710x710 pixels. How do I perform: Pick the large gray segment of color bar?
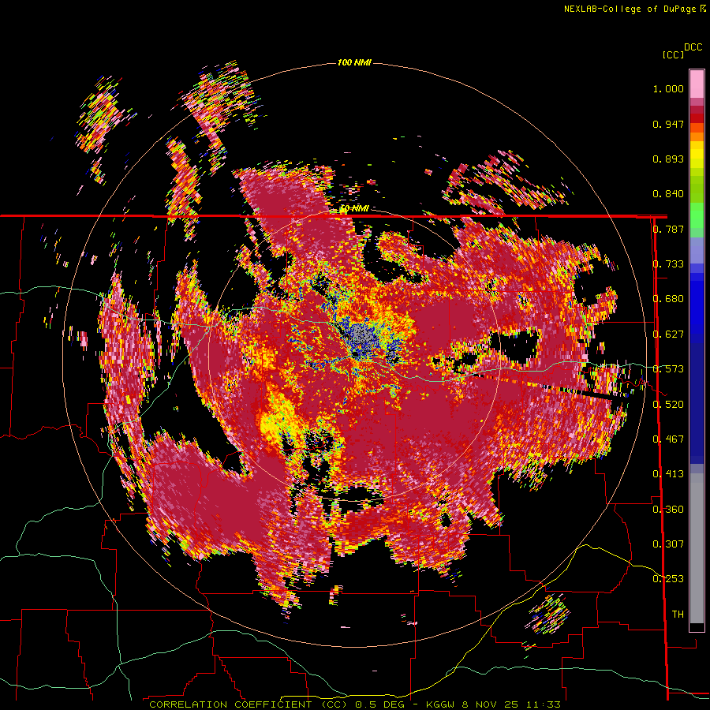(x=697, y=548)
